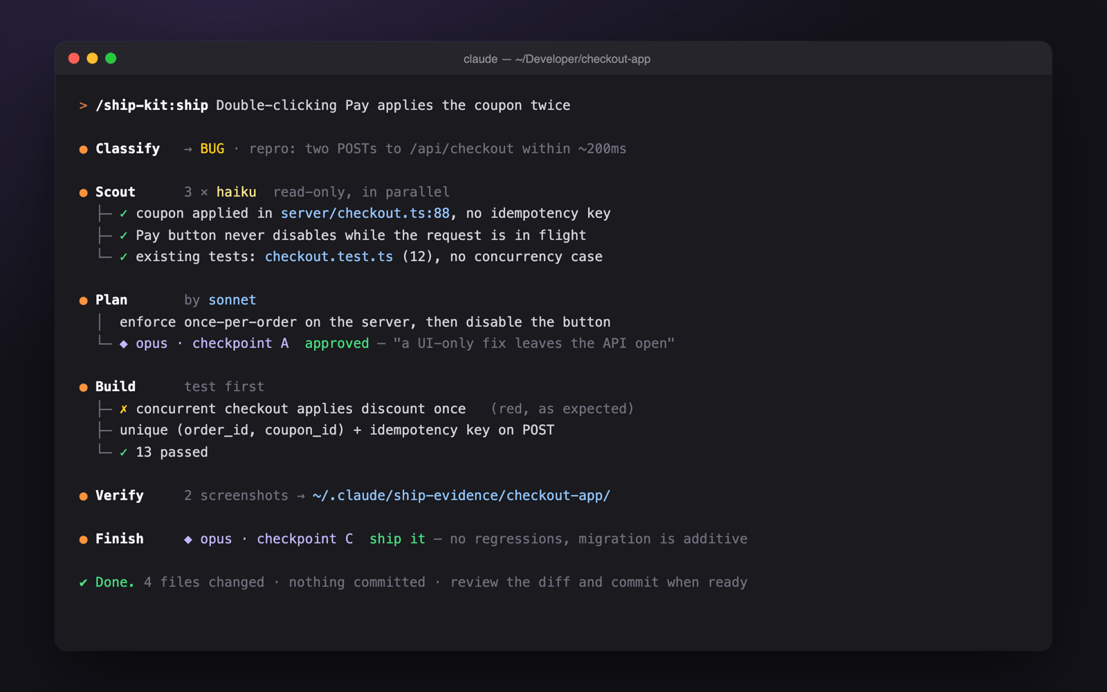The width and height of the screenshot is (1107, 692).
Task: Click the 'haiku' model name
Action: click(x=236, y=192)
